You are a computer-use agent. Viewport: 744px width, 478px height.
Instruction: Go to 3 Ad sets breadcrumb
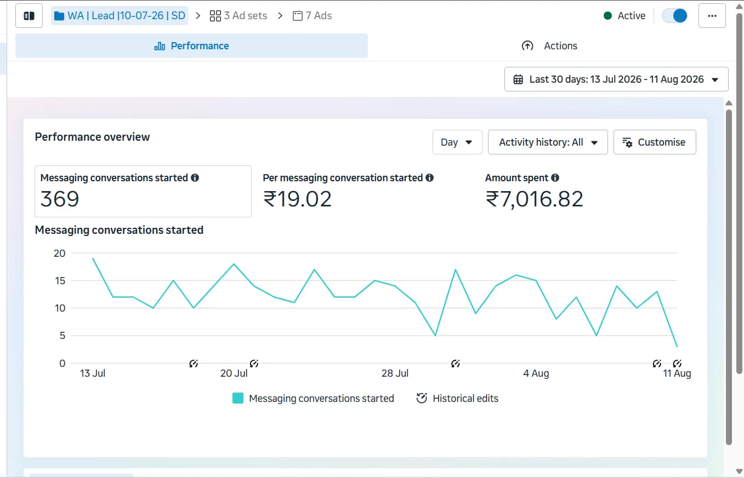point(238,16)
